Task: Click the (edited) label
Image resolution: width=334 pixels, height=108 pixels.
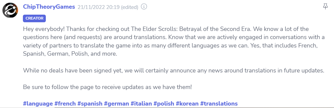Action: (x=130, y=7)
